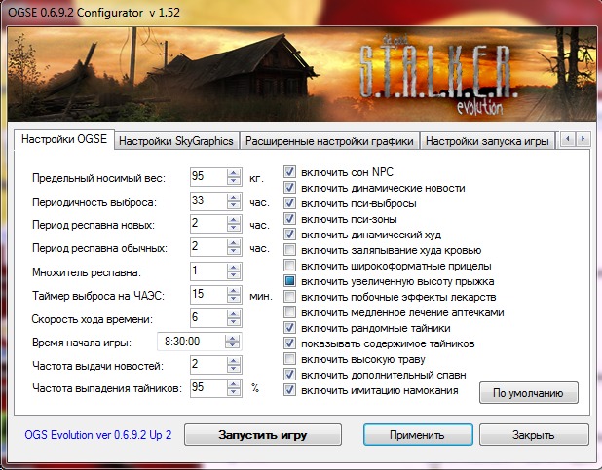Toggle включить динамический худ checkbox
Image resolution: width=602 pixels, height=470 pixels.
289,235
